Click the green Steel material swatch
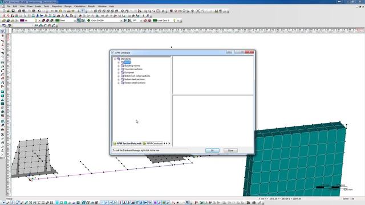 click(x=58, y=20)
